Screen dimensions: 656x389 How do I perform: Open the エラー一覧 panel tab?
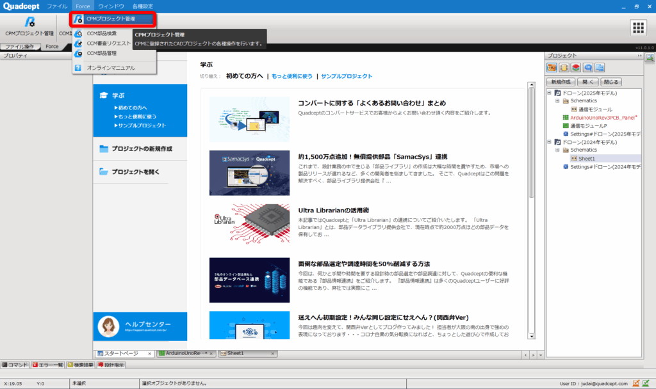coord(47,365)
